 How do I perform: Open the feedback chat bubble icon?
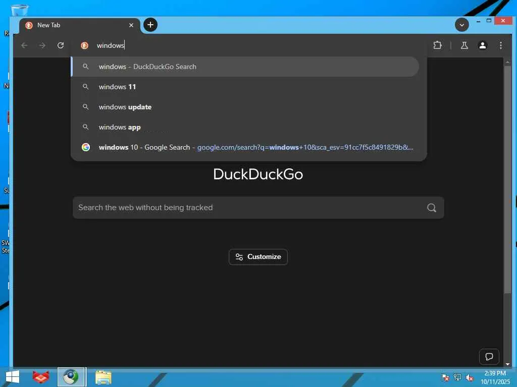tap(489, 356)
